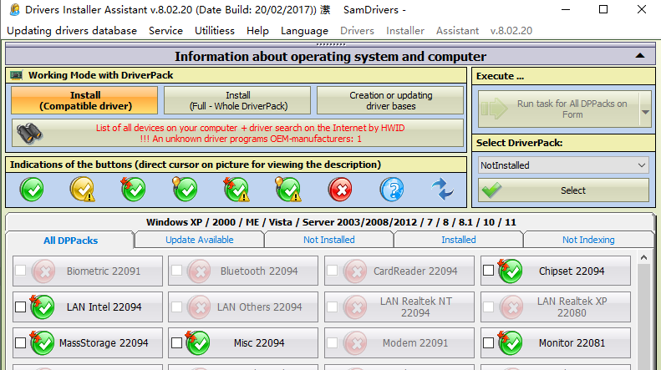The width and height of the screenshot is (661, 370).
Task: Click the plain green checkmark legend icon
Action: 31,190
